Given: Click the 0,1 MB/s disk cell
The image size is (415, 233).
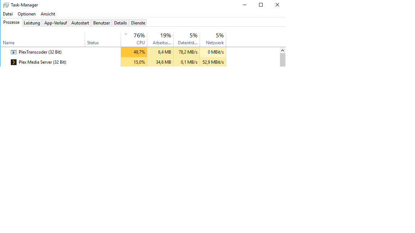Looking at the screenshot, I should pos(187,62).
